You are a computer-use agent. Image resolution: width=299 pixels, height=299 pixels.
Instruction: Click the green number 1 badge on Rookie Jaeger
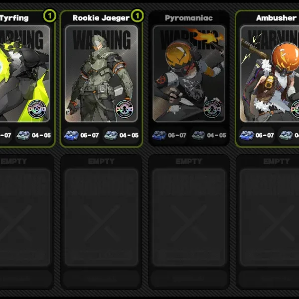[x=137, y=15]
